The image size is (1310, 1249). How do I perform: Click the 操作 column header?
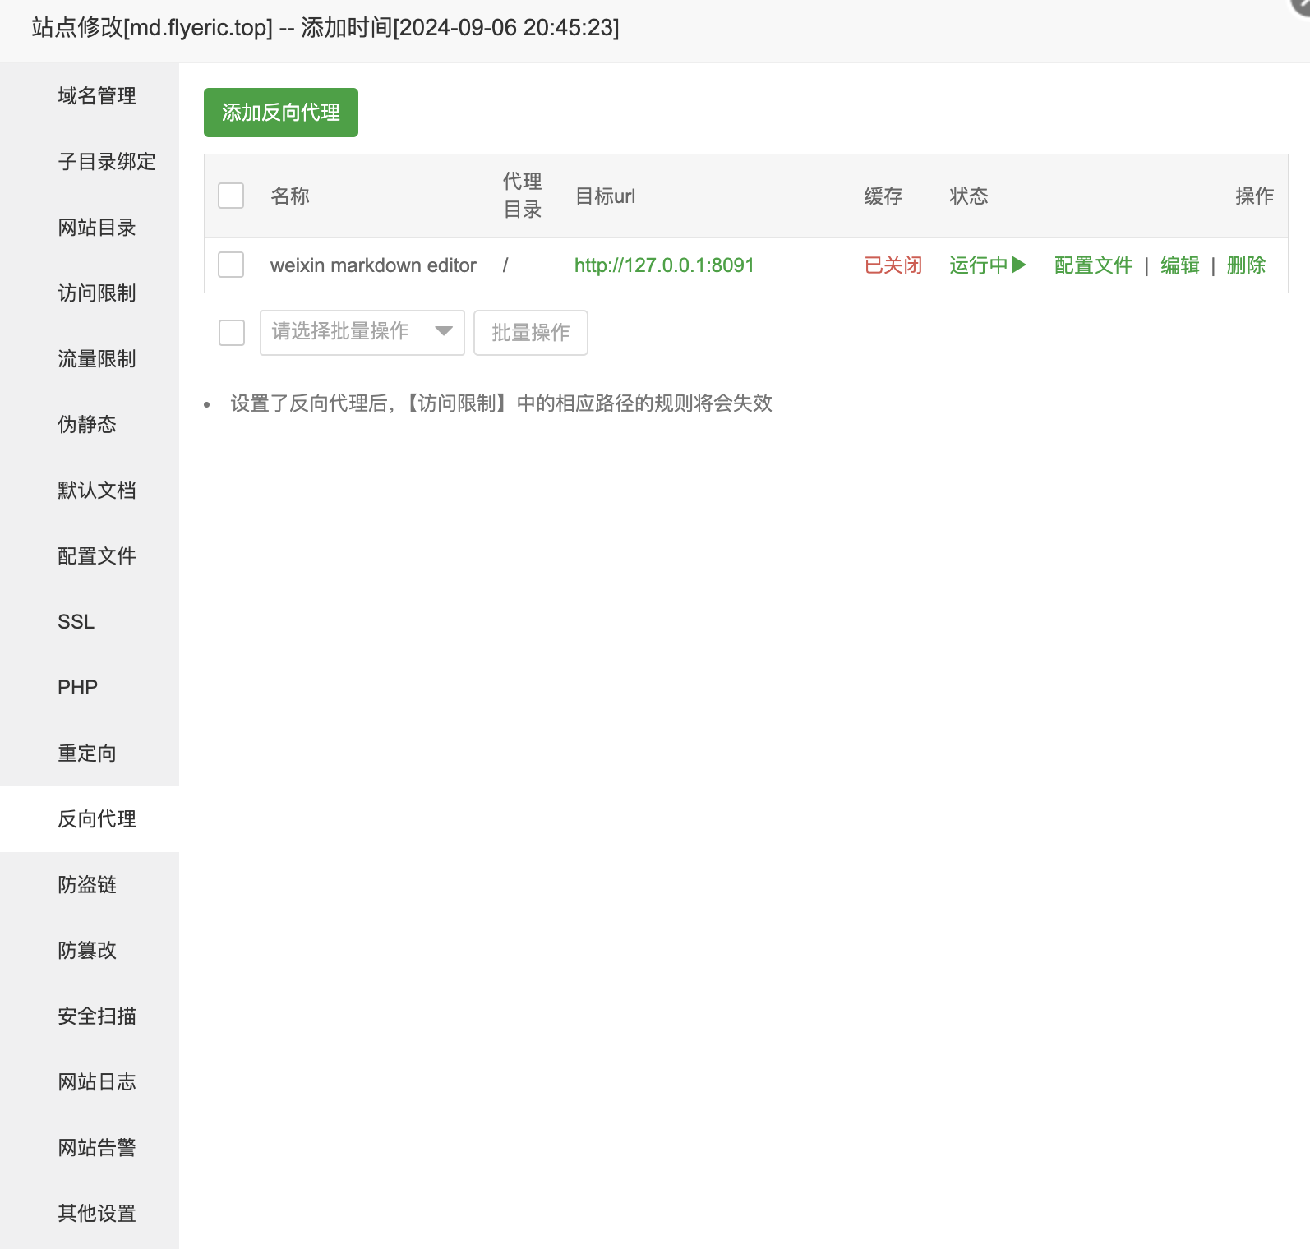(x=1254, y=196)
